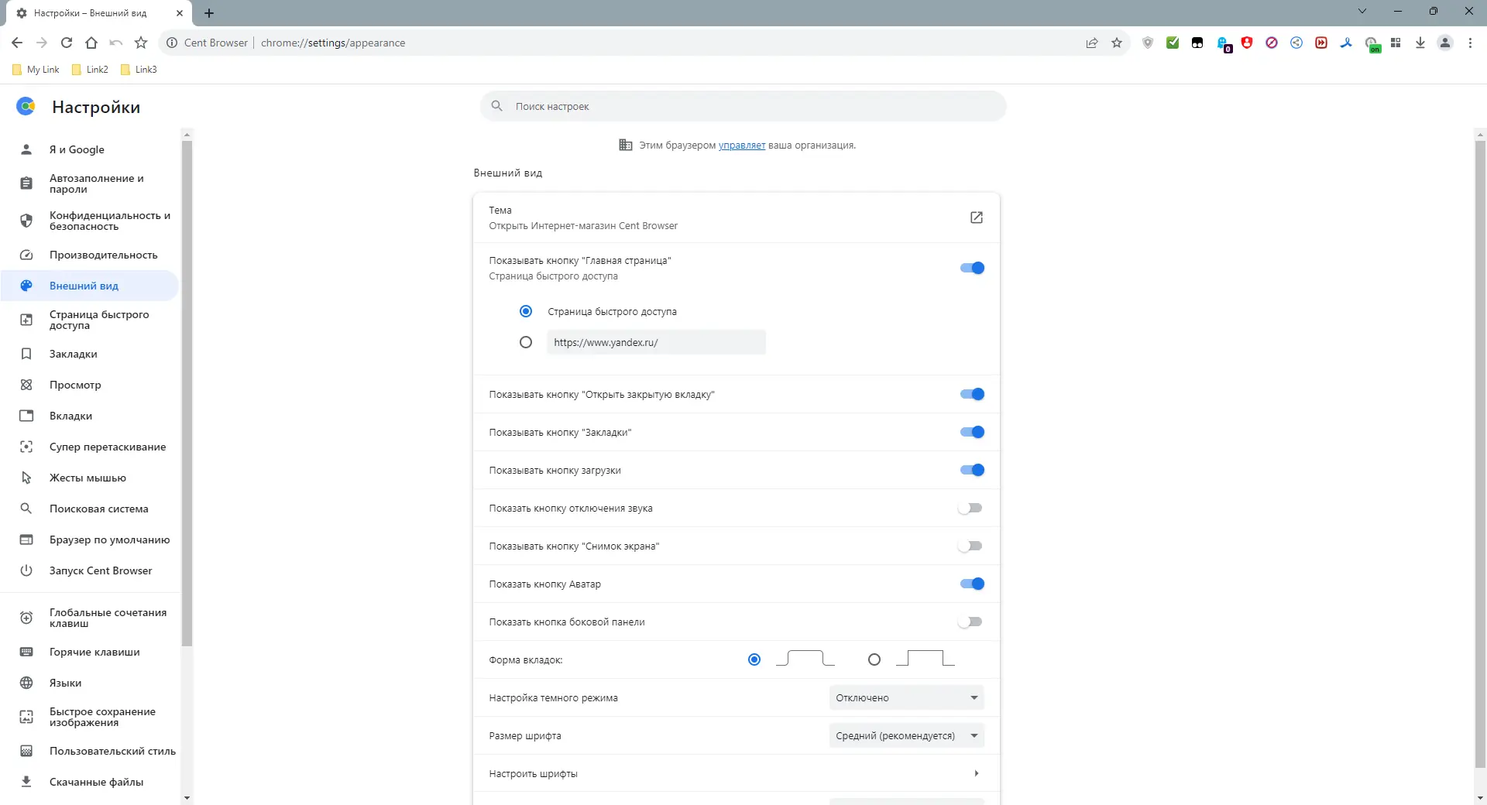Expand the font size dropdown
Viewport: 1487px width, 805px height.
point(906,736)
